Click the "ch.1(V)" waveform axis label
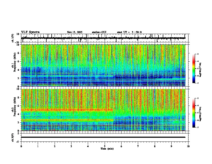Image resolution: width=212 pixels, height=164 pixels. (13, 38)
